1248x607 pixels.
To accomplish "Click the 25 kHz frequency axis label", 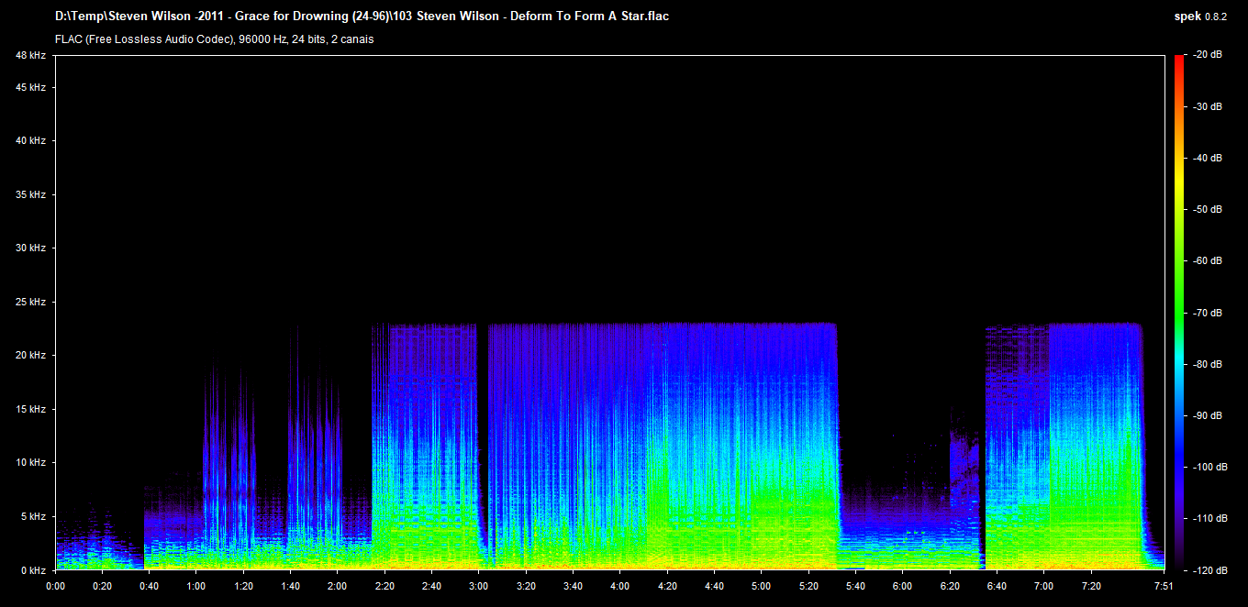I will coord(30,302).
